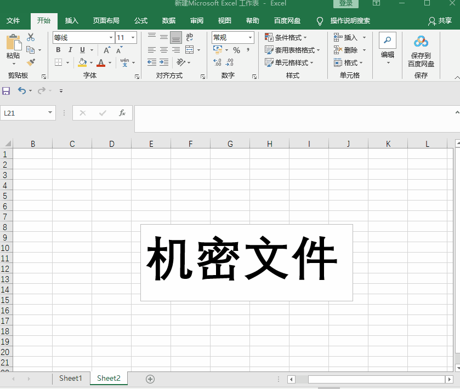Expand the 插入 cells dropdown arrow
This screenshot has width=460, height=389.
click(x=364, y=37)
